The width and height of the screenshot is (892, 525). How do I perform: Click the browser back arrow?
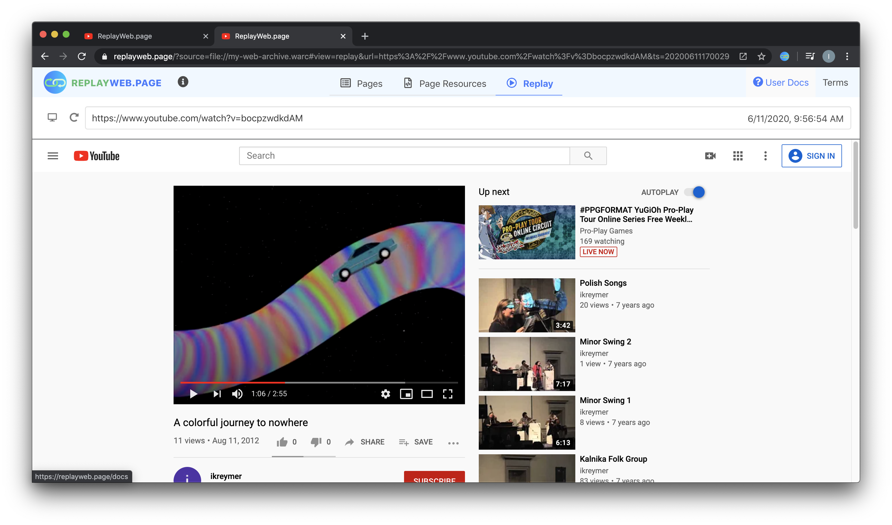45,56
